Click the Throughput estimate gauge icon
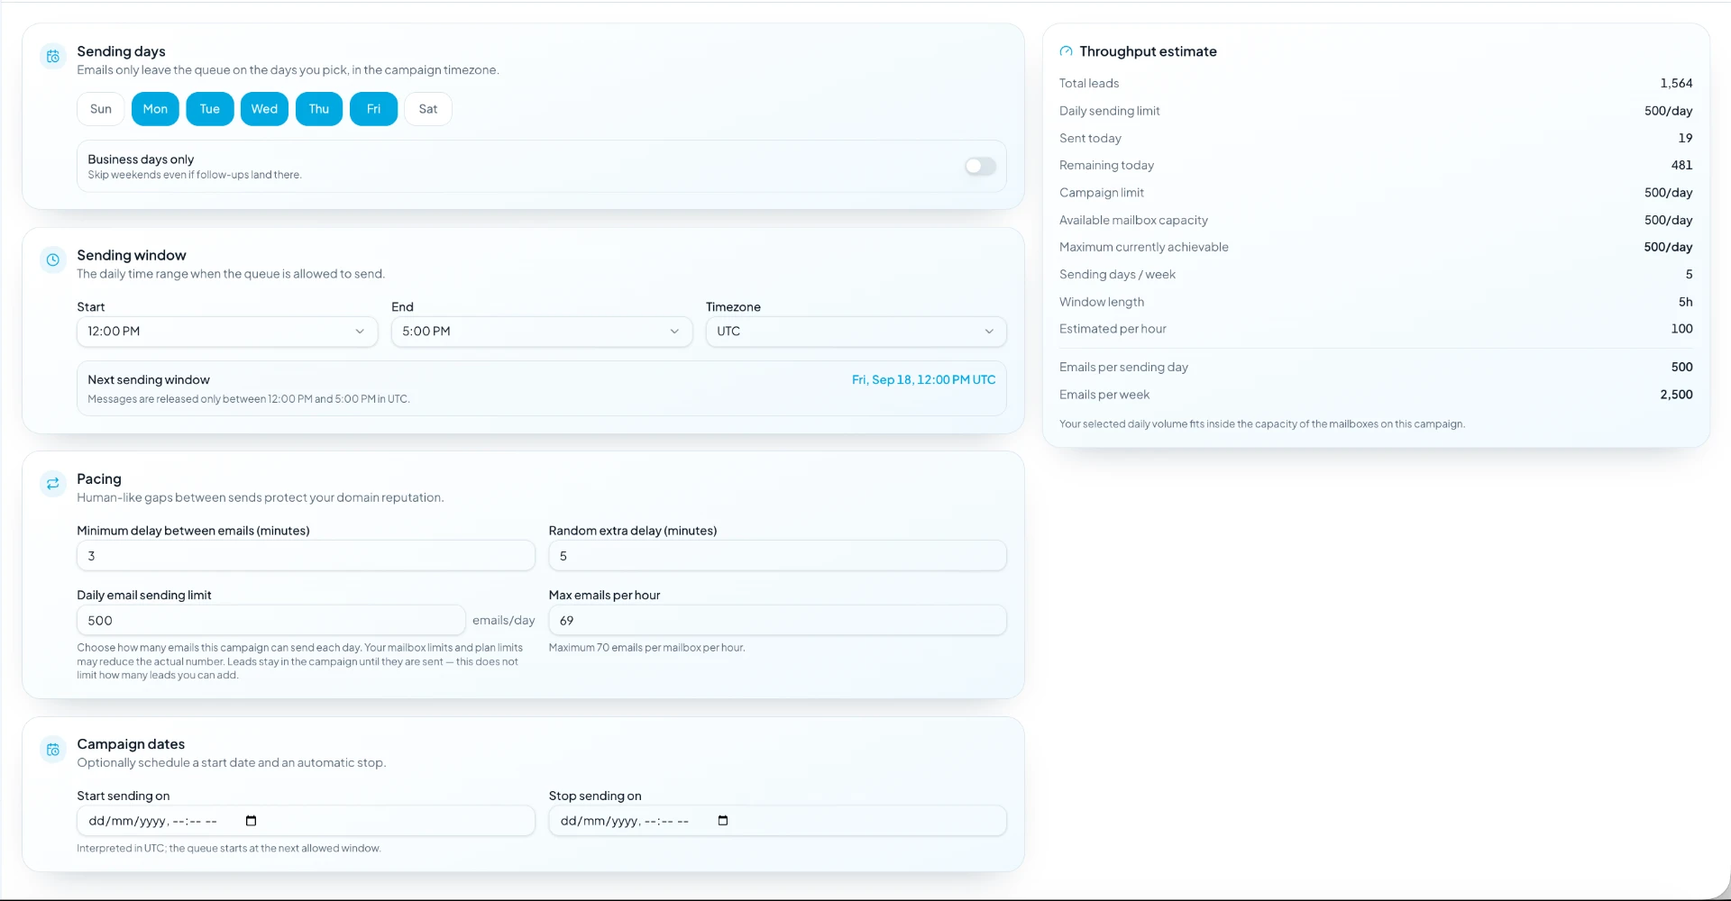 pos(1066,51)
